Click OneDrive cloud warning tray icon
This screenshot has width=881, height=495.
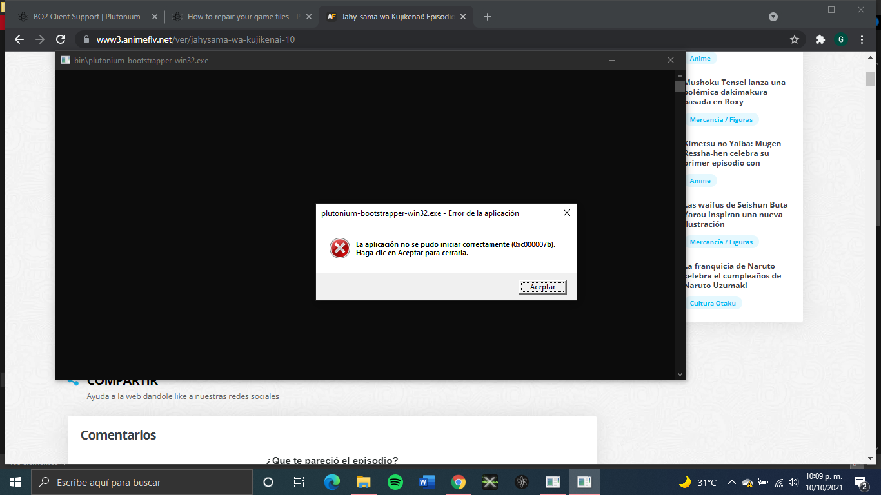point(747,482)
